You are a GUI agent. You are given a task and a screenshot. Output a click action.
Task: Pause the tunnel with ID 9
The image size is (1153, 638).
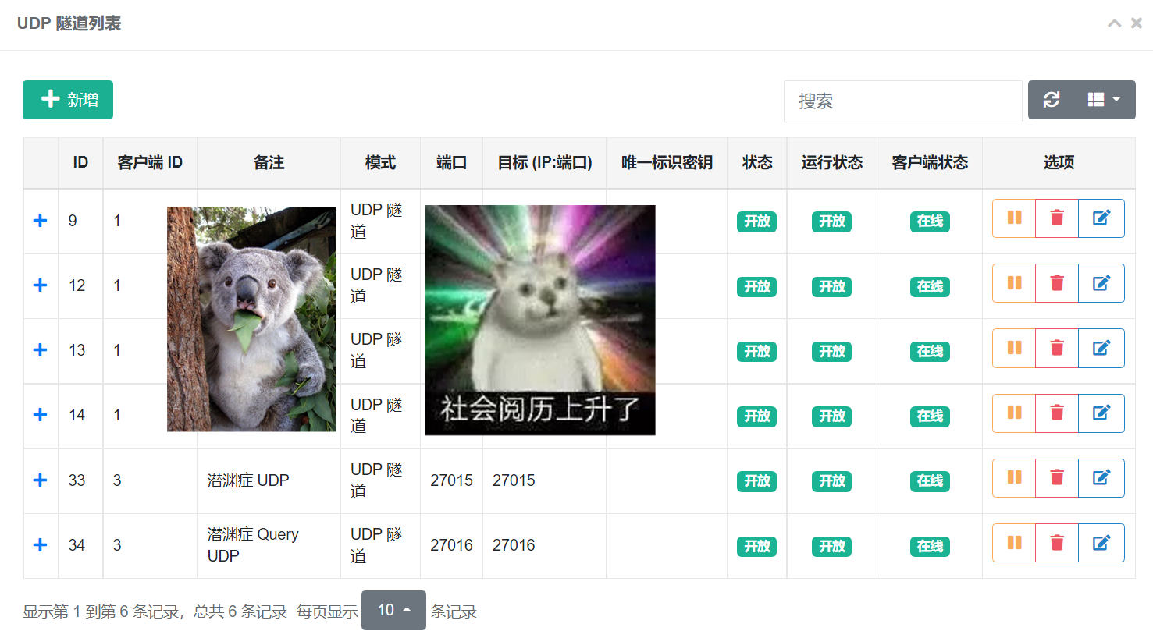[x=1014, y=218]
